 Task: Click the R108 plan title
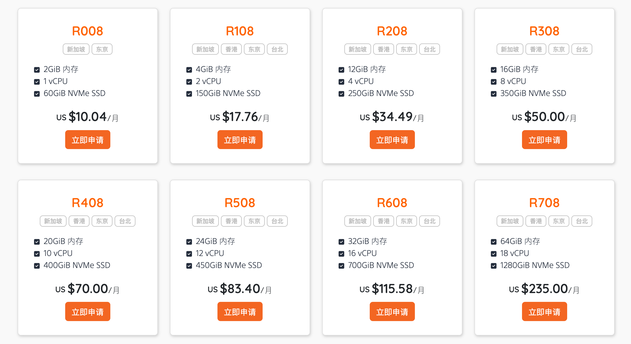(240, 31)
